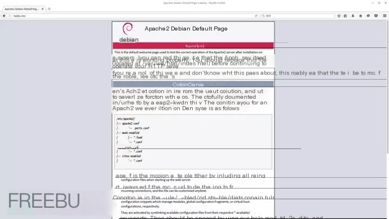The image size is (389, 219).
Task: Click the red It works banner
Action: pos(193,46)
